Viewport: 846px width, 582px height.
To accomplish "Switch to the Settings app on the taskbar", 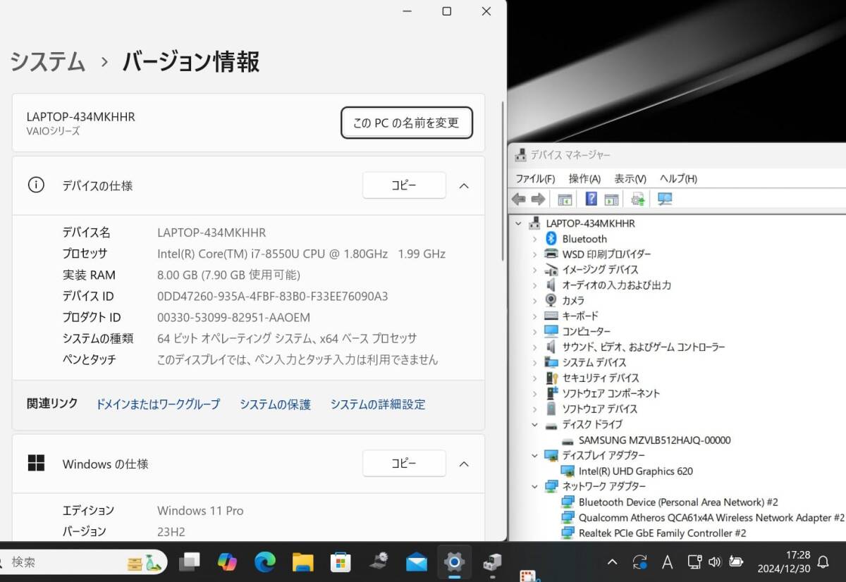I will (453, 562).
